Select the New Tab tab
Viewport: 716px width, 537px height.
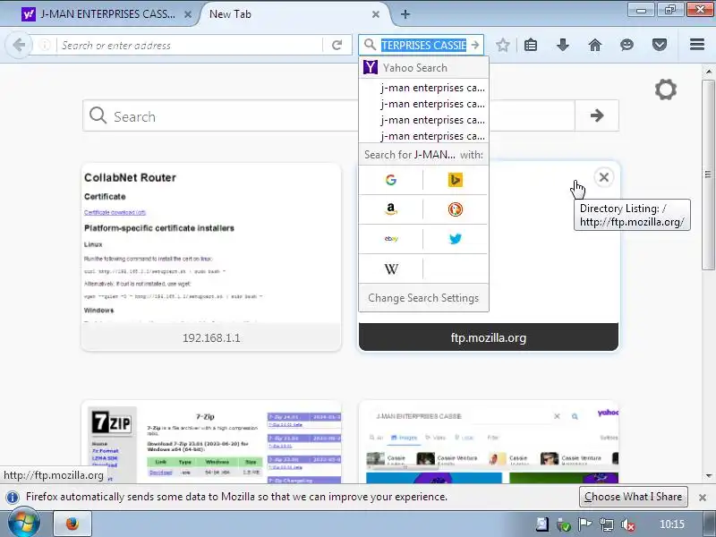294,14
